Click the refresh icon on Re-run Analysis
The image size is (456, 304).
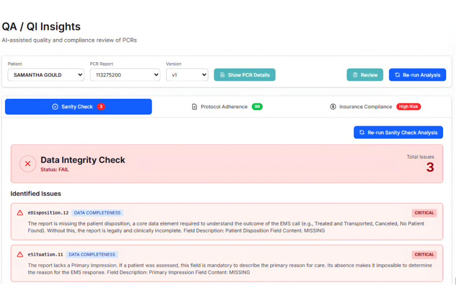pyautogui.click(x=397, y=75)
